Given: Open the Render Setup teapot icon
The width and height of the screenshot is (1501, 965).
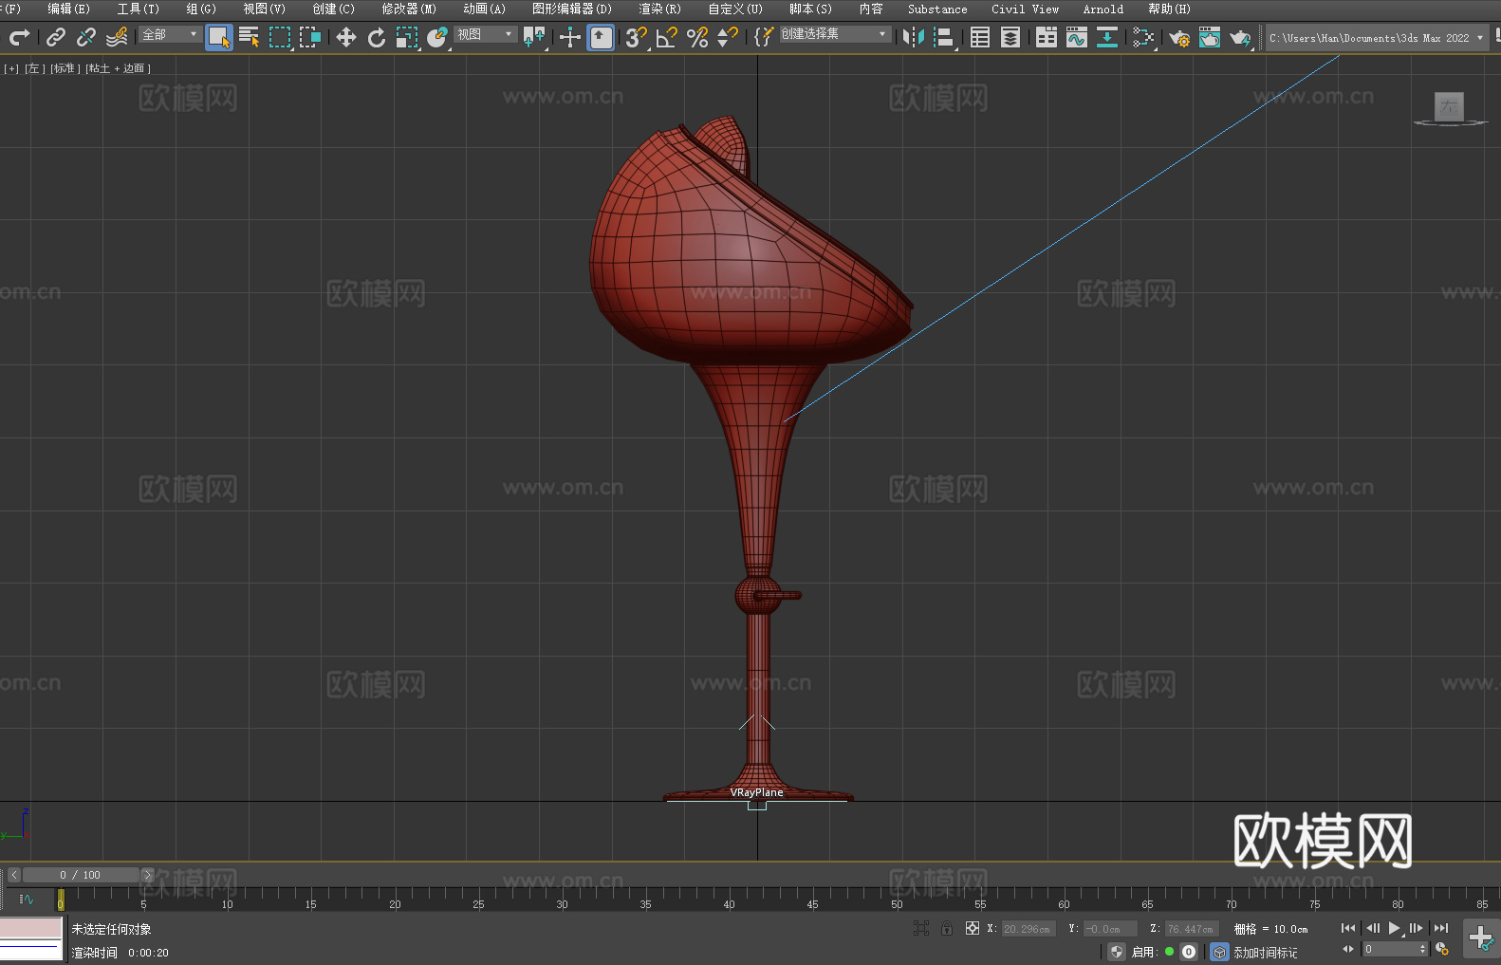Looking at the screenshot, I should click(1178, 37).
